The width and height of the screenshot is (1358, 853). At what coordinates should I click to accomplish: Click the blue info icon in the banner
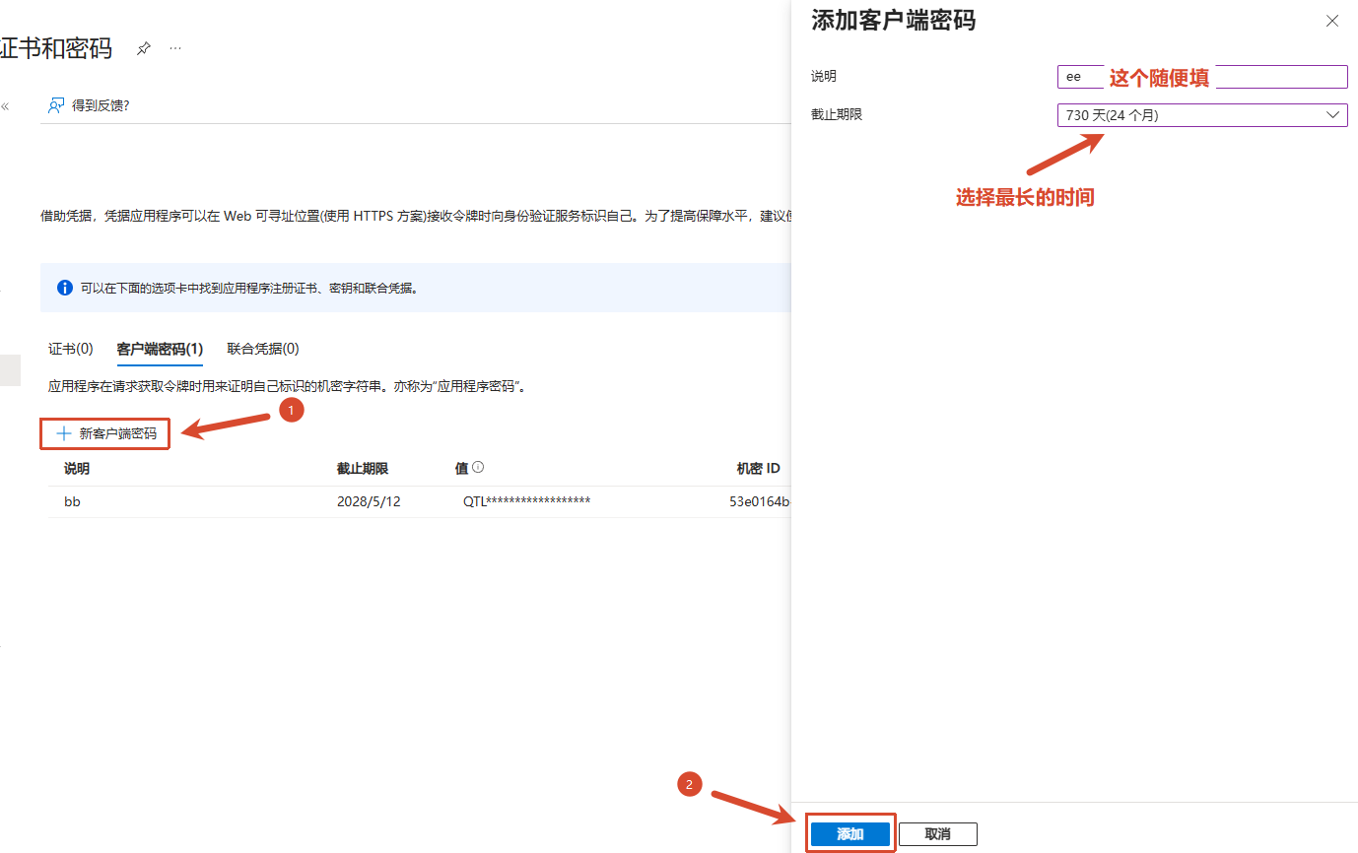click(x=65, y=288)
